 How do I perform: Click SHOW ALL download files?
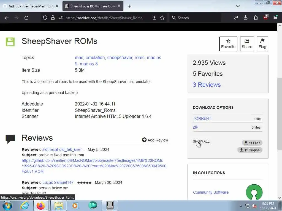201,141
